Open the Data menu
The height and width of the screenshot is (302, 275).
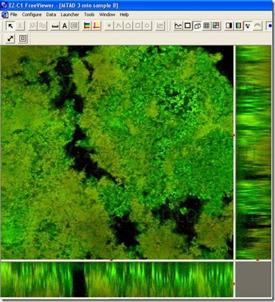coord(51,15)
